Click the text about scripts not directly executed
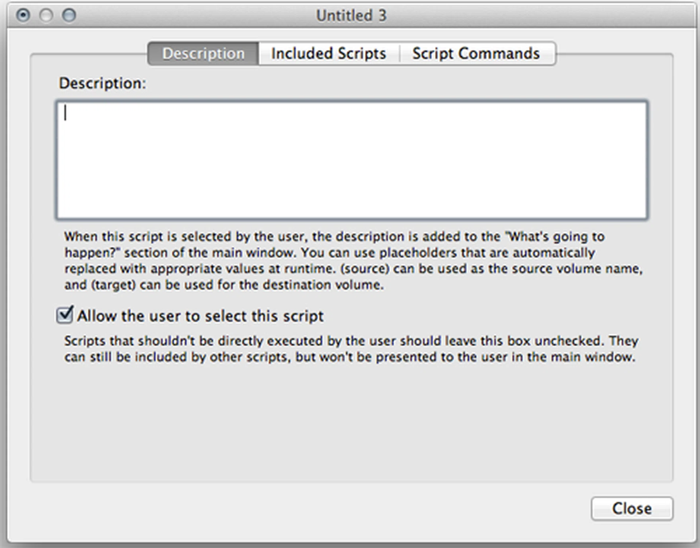700x548 pixels. [x=350, y=349]
